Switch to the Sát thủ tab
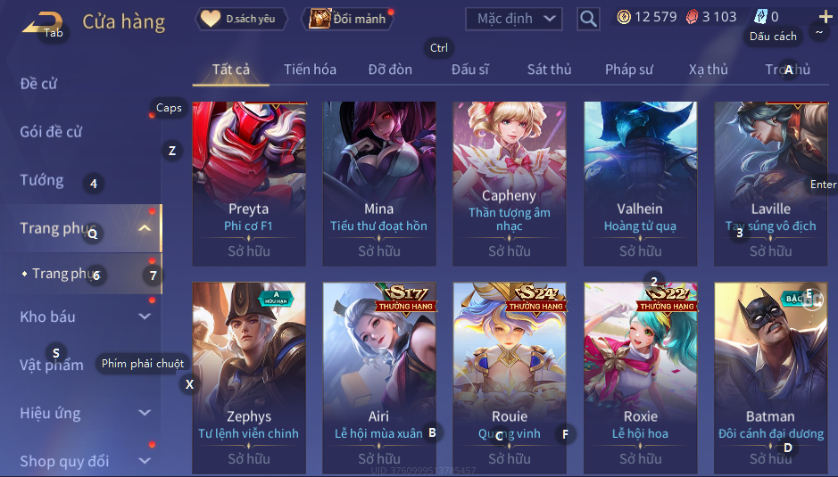Screen dimensions: 838x477 pos(549,70)
